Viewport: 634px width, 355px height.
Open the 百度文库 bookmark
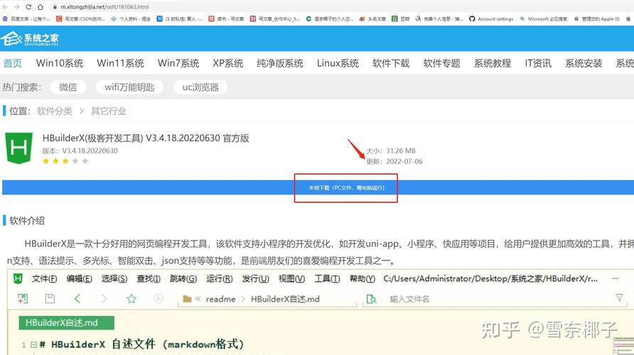(26, 19)
